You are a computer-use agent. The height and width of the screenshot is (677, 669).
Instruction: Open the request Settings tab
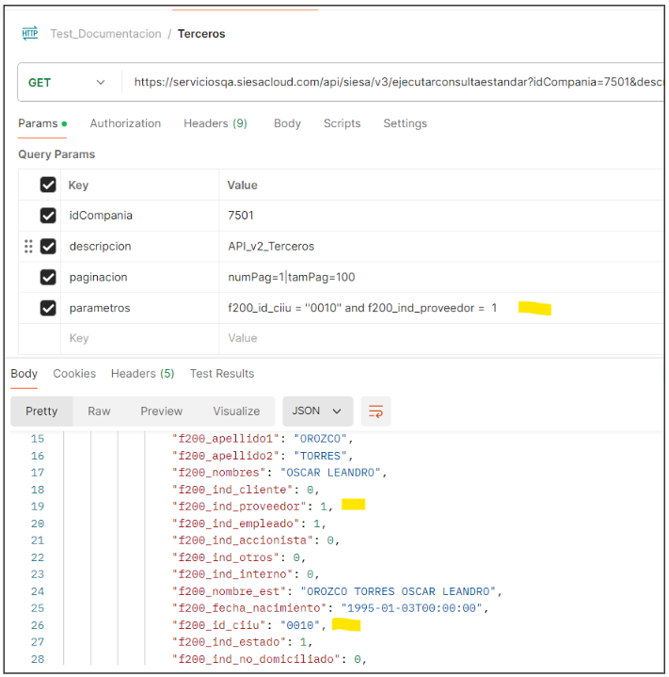point(405,123)
